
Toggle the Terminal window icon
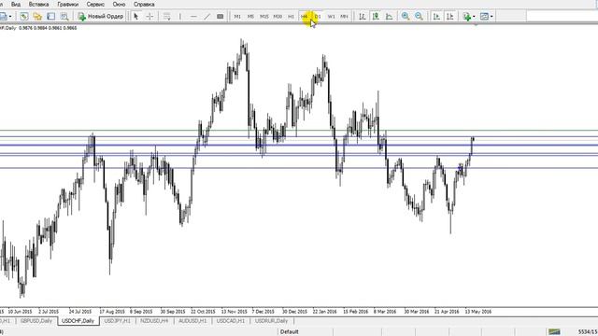(x=50, y=17)
